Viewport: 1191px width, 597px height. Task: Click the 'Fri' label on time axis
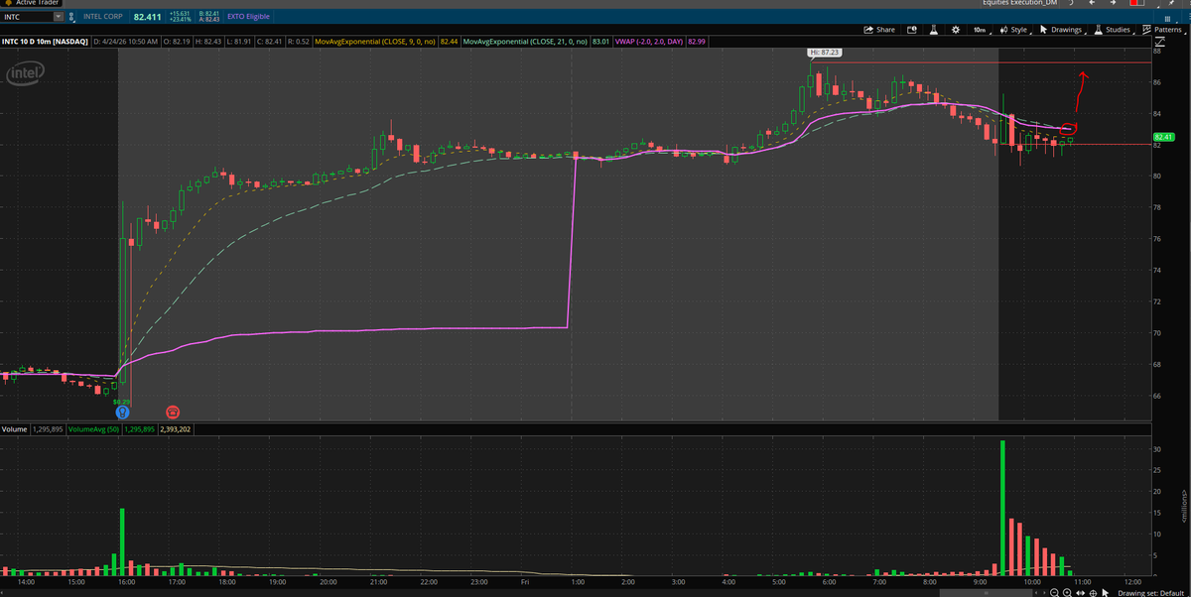coord(525,582)
